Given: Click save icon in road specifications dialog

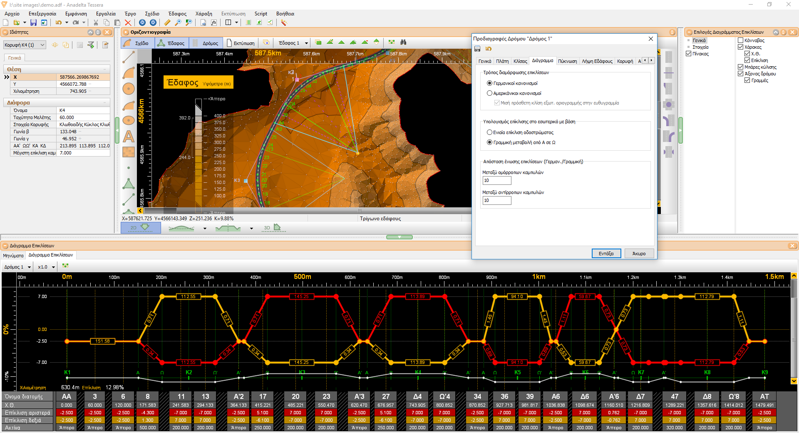Looking at the screenshot, I should 477,49.
